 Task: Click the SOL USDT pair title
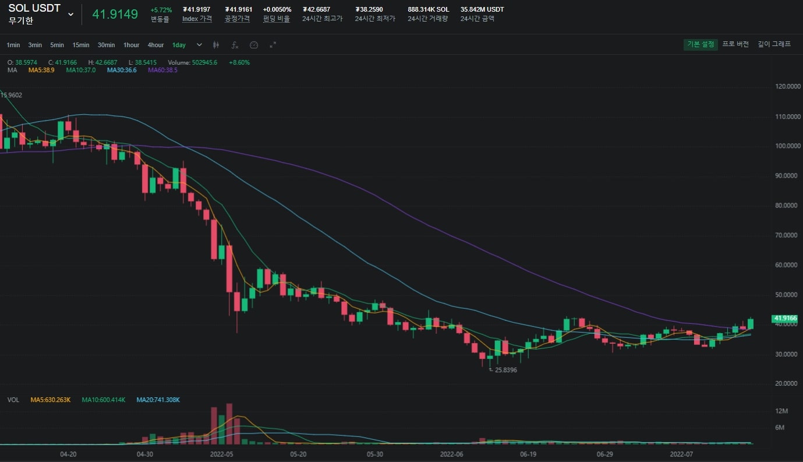(34, 8)
